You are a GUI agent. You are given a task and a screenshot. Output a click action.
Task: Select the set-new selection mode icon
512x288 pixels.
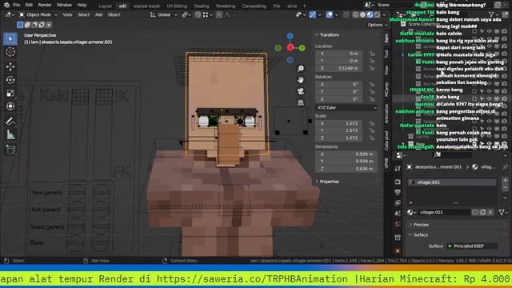pos(20,25)
